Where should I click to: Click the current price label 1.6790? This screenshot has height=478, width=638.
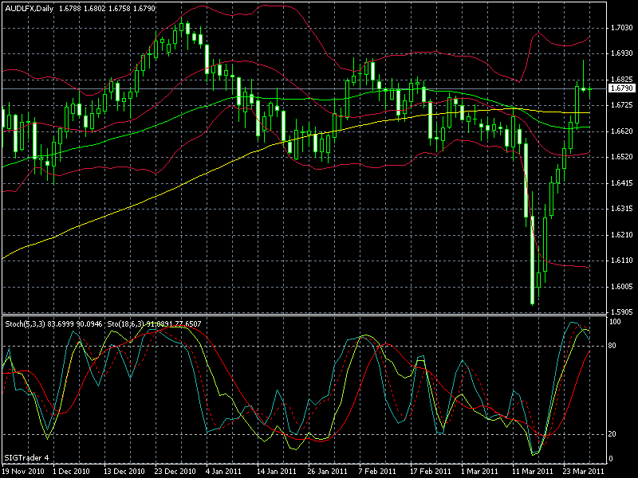622,88
